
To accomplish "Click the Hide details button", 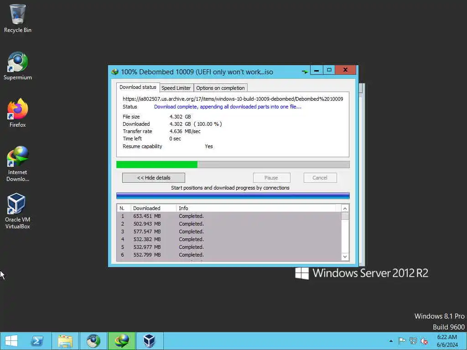I will (154, 178).
